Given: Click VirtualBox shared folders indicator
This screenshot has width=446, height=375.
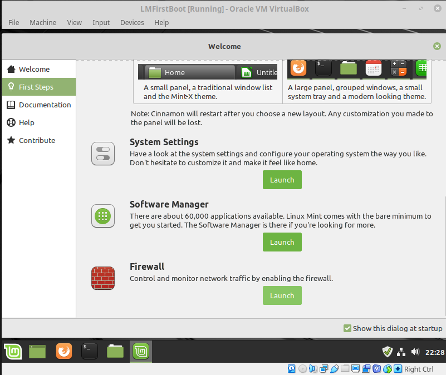Looking at the screenshot, I should point(345,369).
